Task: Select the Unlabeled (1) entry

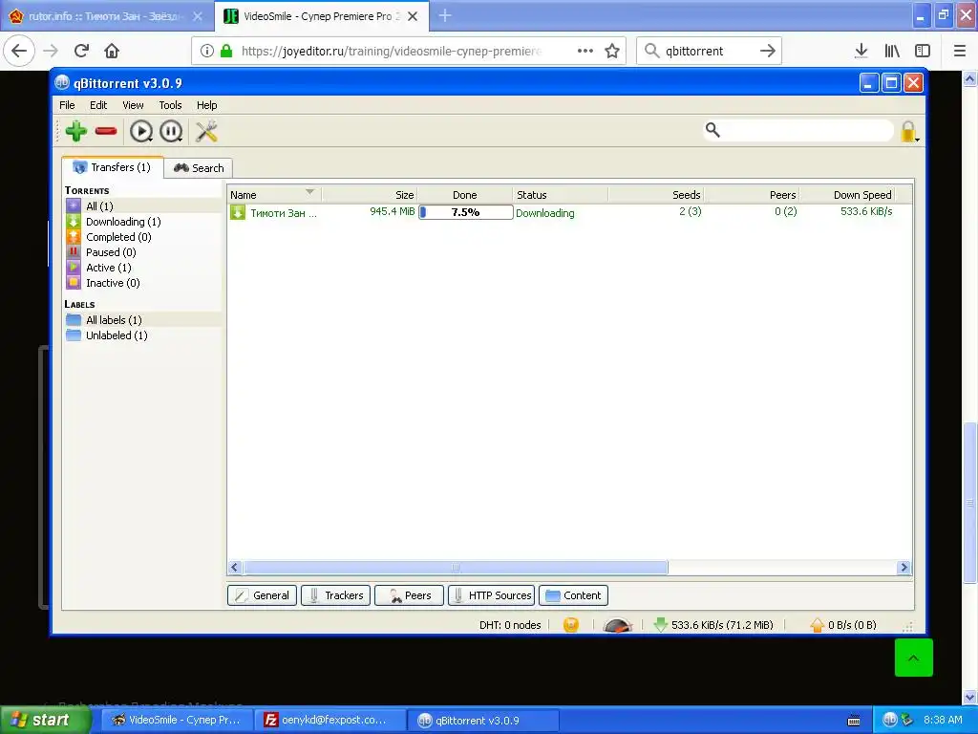Action: point(143,335)
